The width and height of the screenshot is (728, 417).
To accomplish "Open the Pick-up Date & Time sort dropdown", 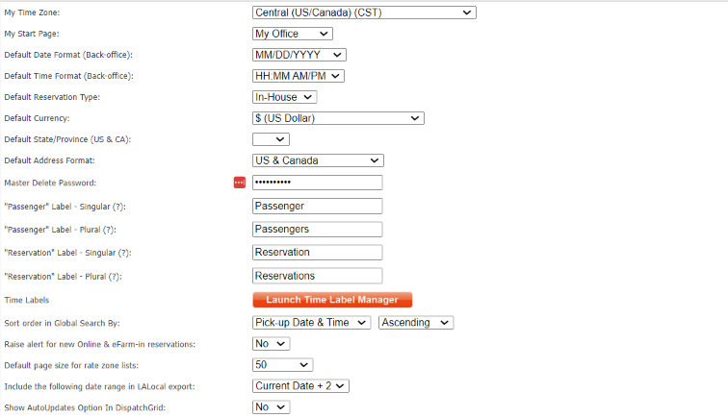I will pos(311,323).
